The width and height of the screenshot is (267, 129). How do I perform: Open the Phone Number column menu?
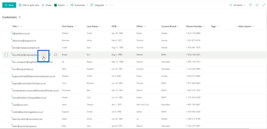point(196,26)
